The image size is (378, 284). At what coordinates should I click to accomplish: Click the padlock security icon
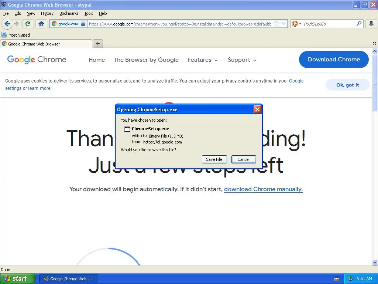pos(83,24)
